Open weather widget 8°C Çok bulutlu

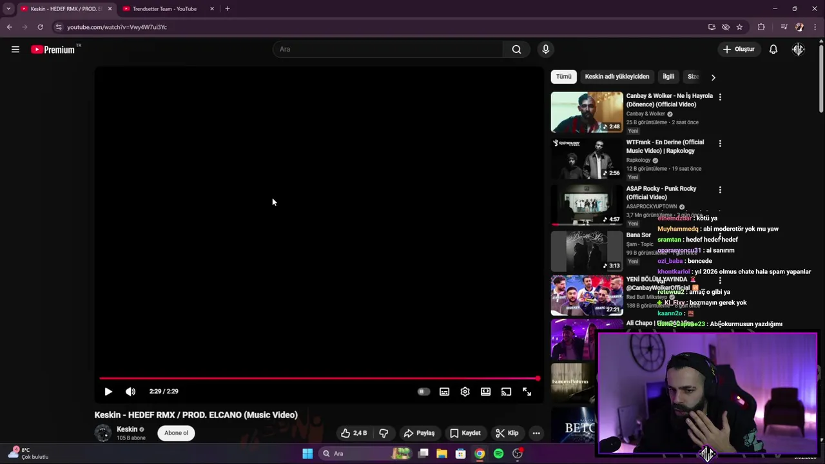point(29,454)
